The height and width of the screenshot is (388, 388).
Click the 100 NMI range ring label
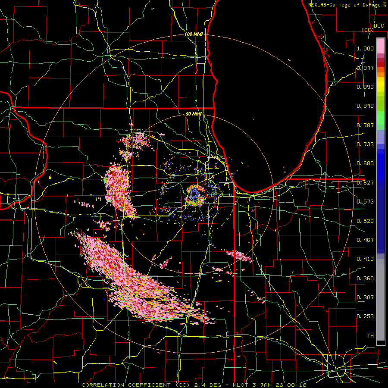(194, 34)
